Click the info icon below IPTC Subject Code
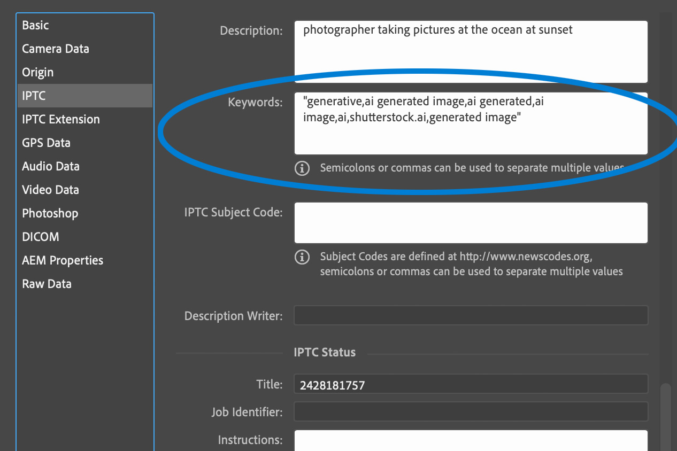 [x=302, y=257]
